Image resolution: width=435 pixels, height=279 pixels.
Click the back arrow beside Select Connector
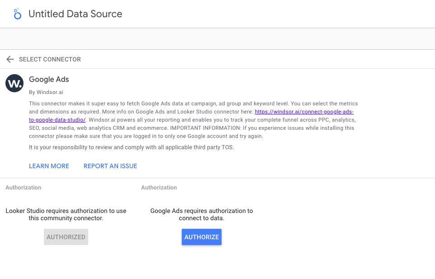(x=10, y=59)
